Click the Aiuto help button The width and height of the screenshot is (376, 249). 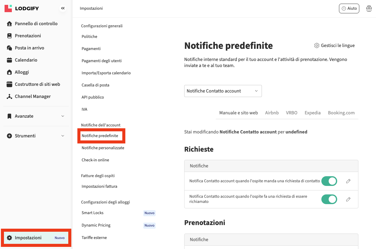click(x=349, y=8)
